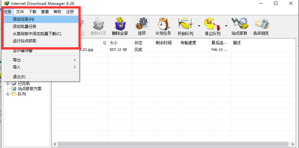Sort by the Q column header
This screenshot has height=148, width=299.
coord(105,43)
